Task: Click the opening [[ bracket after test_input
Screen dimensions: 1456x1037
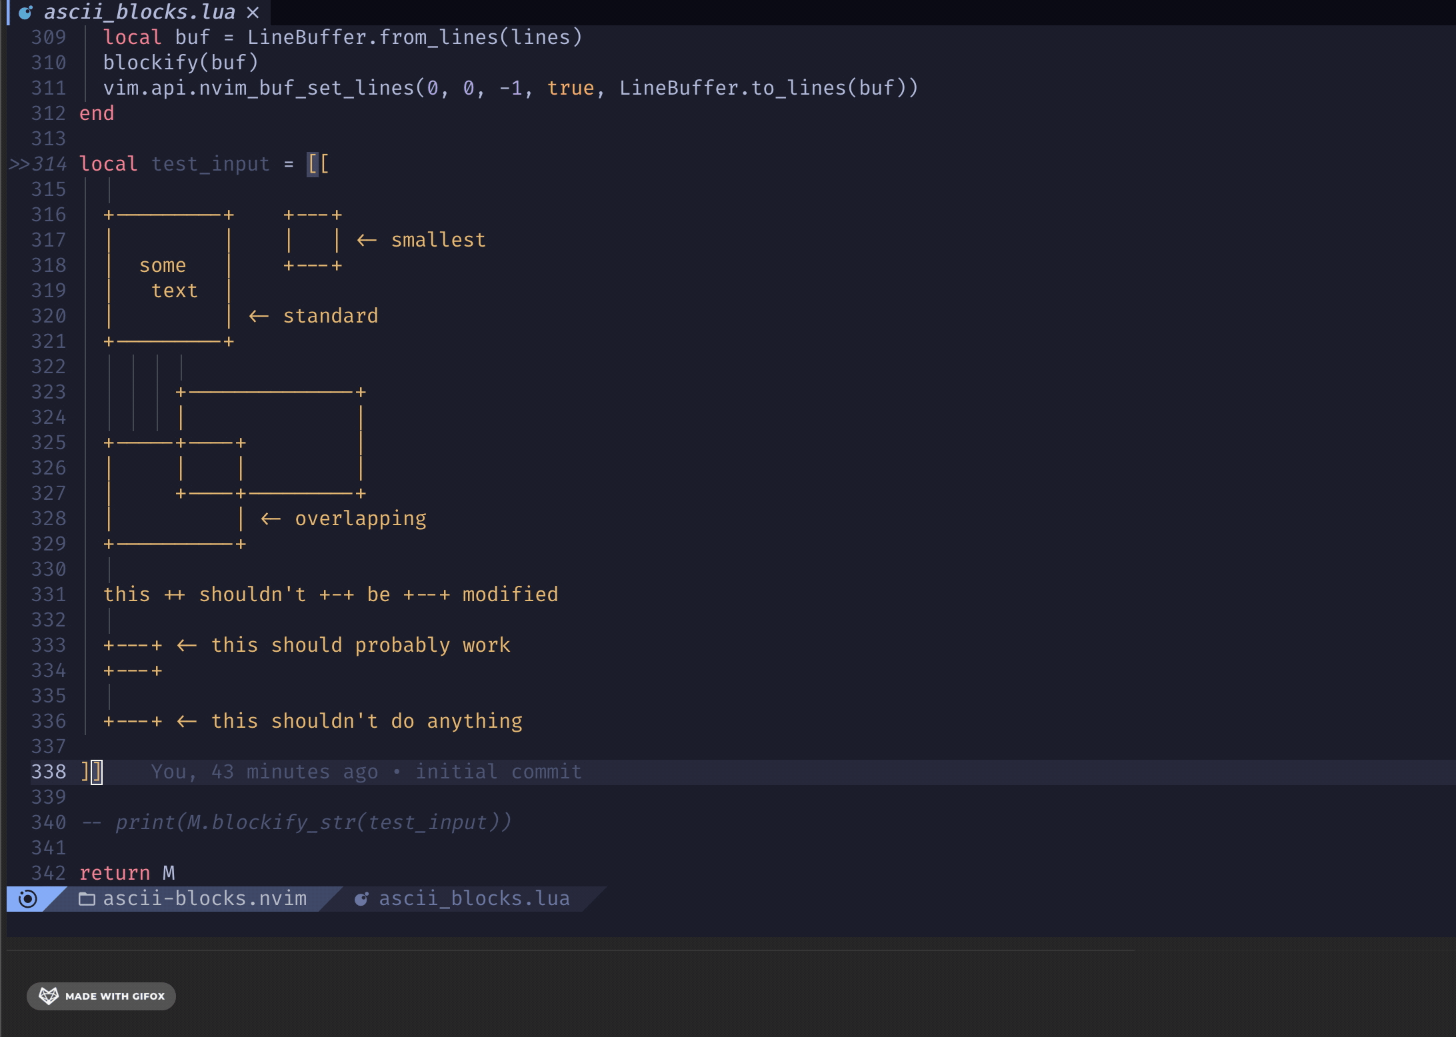Action: click(318, 164)
